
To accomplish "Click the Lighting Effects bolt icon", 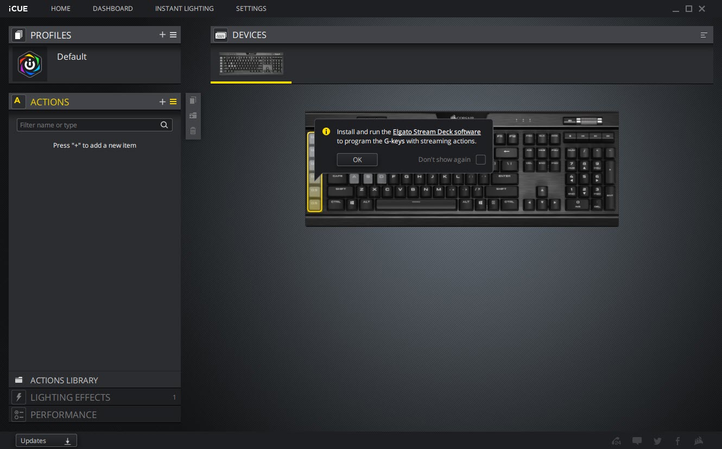I will tap(19, 397).
